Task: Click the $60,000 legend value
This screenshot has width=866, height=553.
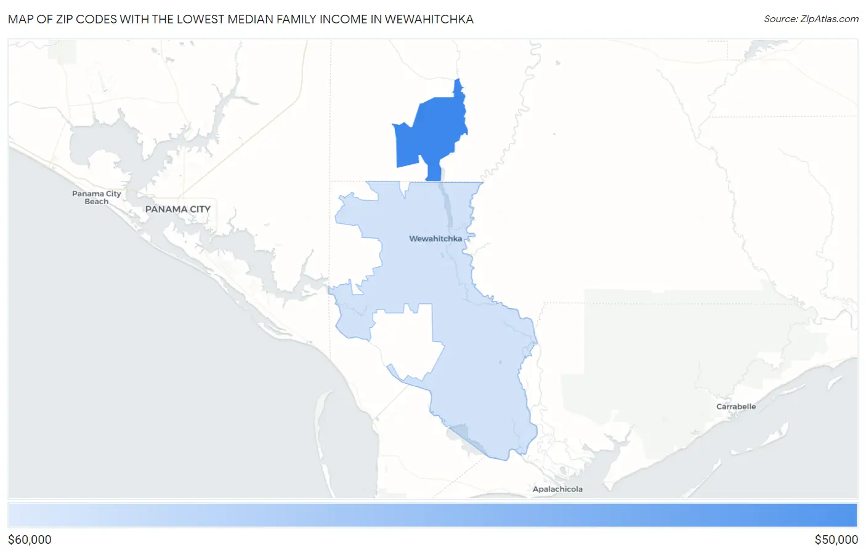Action: [30, 539]
